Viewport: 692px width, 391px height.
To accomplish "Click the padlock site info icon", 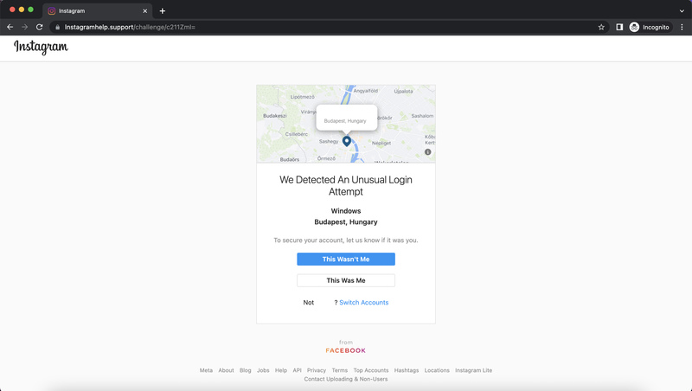I will click(57, 28).
